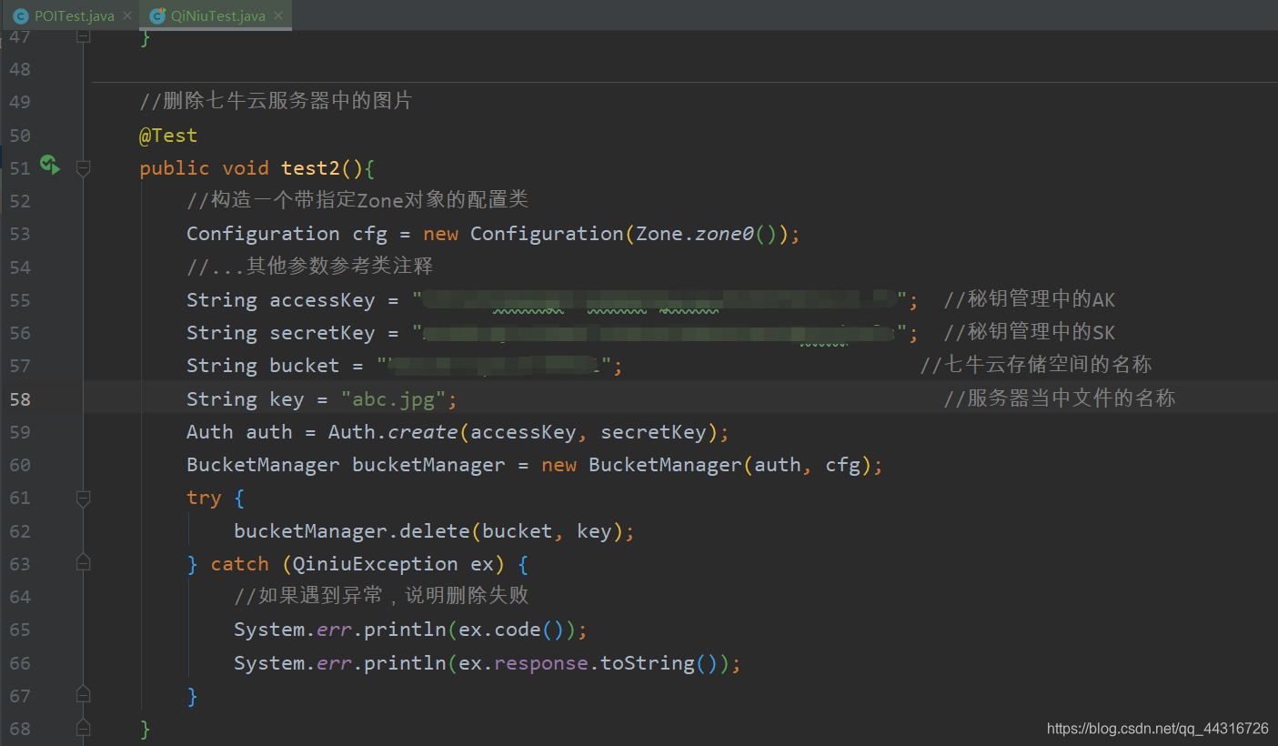Click the comment '//如果遇到异常，说明删除失败'

(381, 597)
